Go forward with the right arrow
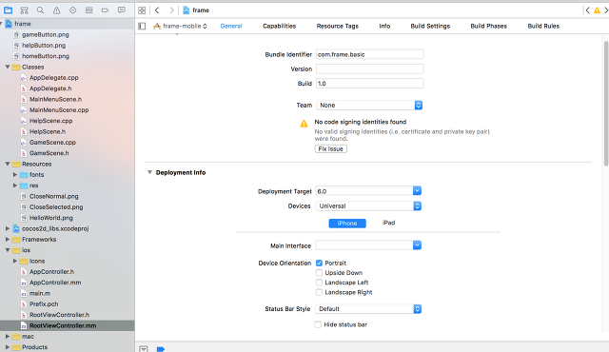 click(x=171, y=10)
